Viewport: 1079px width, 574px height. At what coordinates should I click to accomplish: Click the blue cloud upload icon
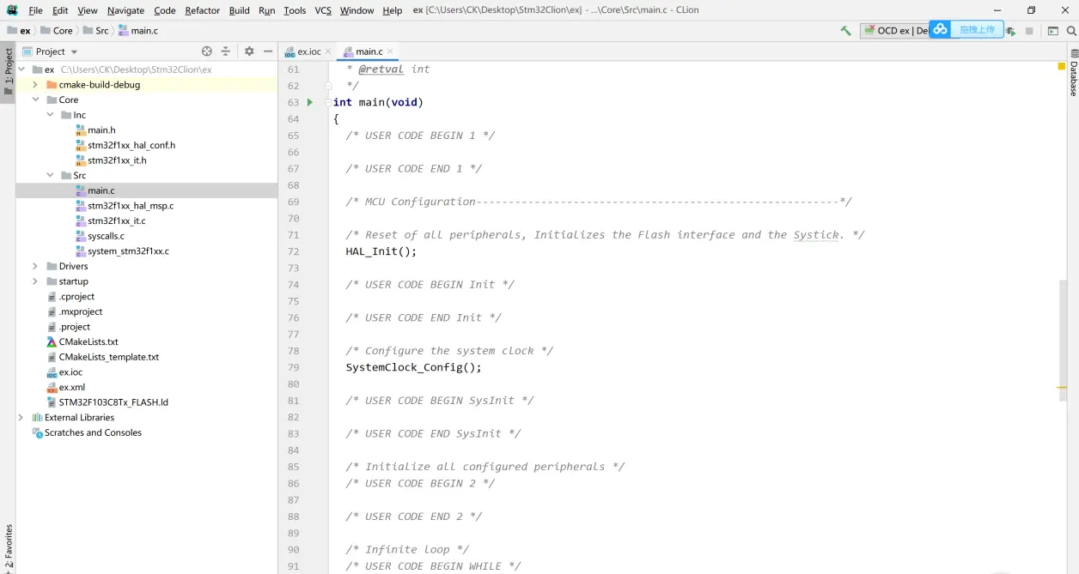coord(941,29)
